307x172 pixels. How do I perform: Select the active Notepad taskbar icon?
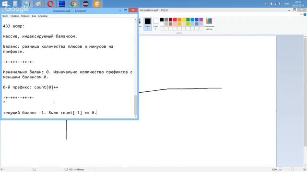(27, 4)
